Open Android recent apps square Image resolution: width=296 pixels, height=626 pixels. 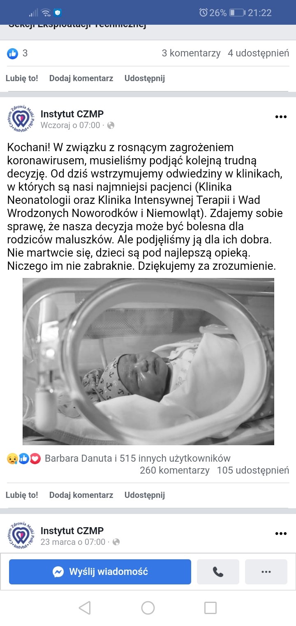[x=210, y=607]
